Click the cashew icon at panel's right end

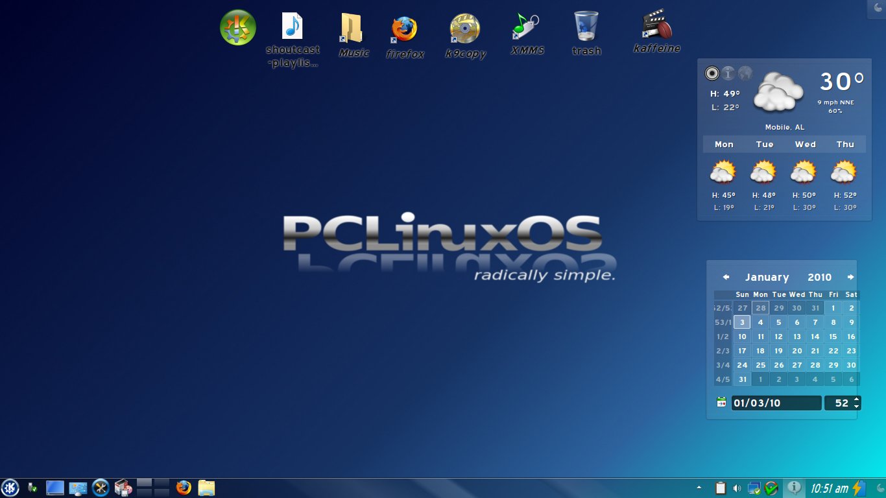879,488
